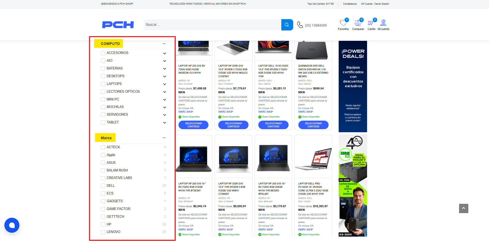This screenshot has height=241, width=489.
Task: Click the scroll-to-top arrow button
Action: tap(463, 208)
